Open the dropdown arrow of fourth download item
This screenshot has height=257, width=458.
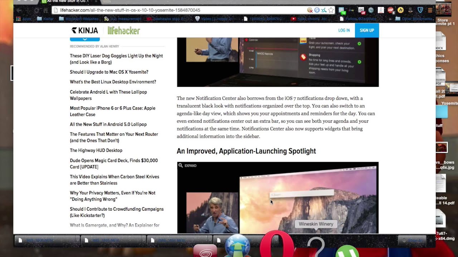tap(276, 241)
